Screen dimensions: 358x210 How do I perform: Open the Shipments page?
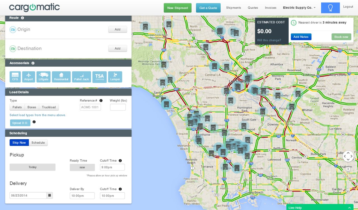point(233,8)
